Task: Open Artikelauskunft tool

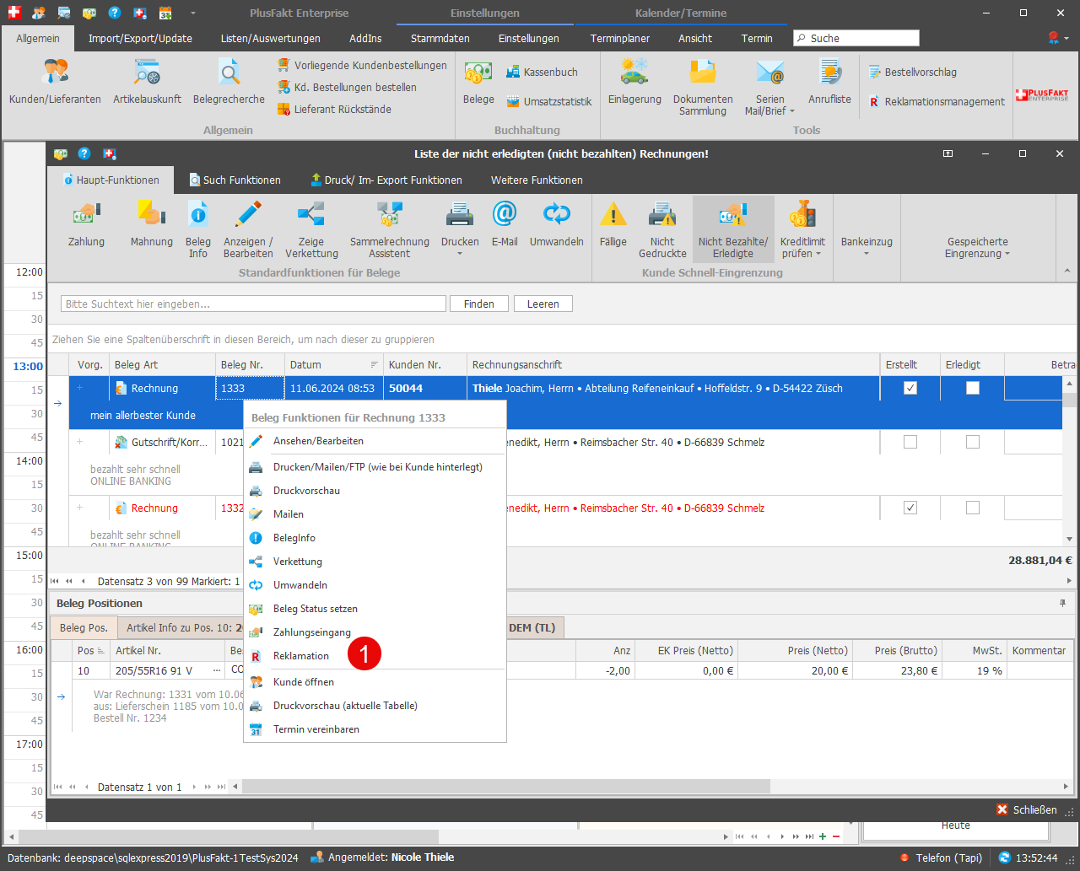Action: (147, 83)
